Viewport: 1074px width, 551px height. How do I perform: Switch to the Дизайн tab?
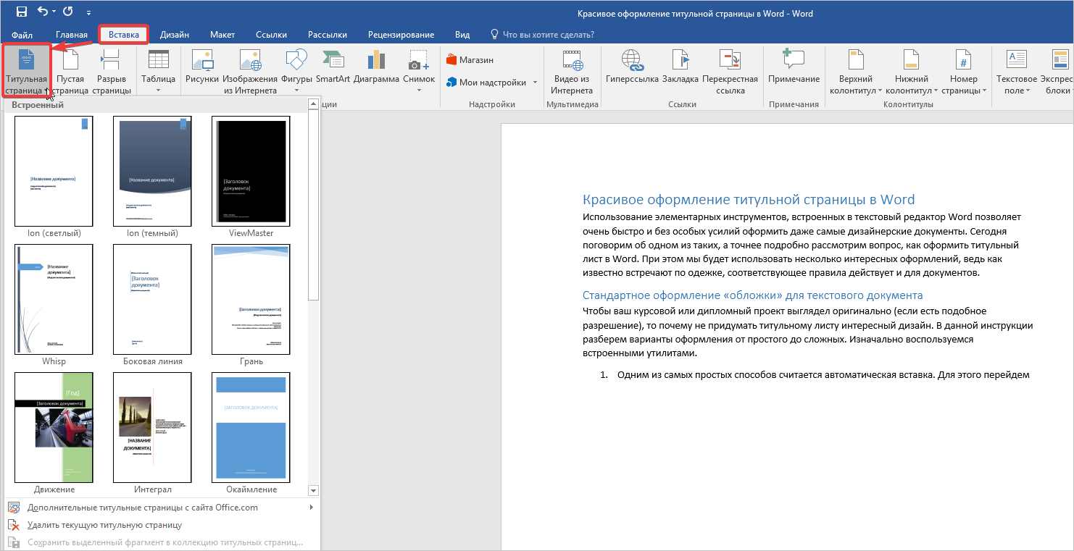(x=175, y=35)
